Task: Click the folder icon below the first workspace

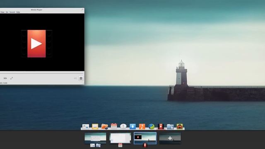Action: tap(98, 145)
